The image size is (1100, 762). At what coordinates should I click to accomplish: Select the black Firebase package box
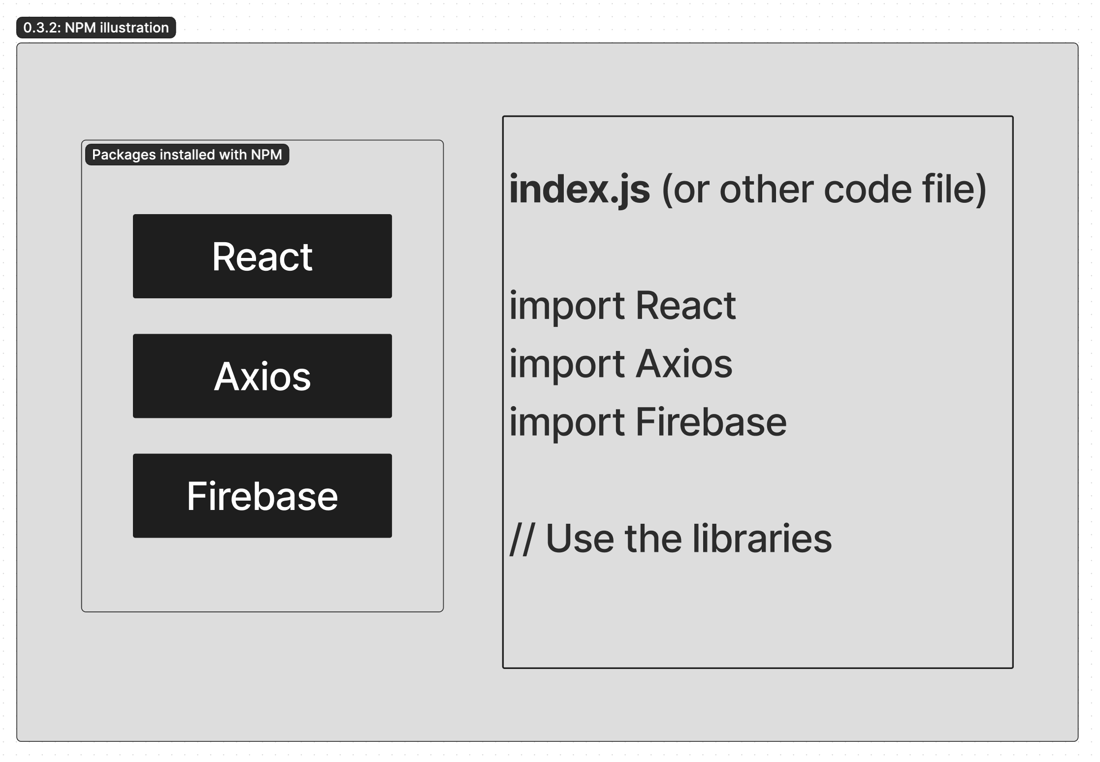(262, 496)
